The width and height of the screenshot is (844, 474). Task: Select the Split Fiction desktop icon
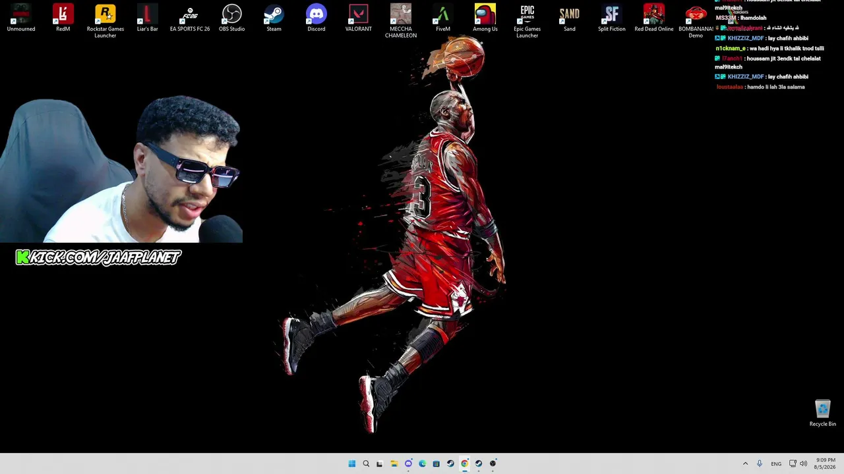[x=612, y=18]
